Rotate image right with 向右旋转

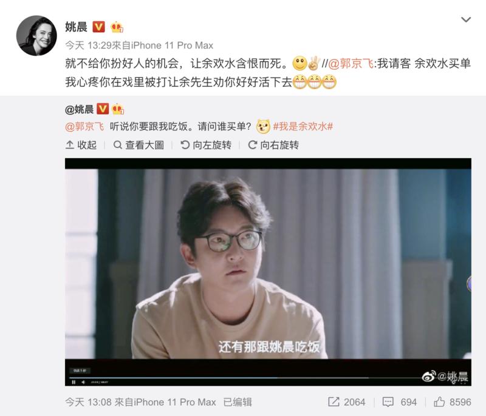coord(273,145)
